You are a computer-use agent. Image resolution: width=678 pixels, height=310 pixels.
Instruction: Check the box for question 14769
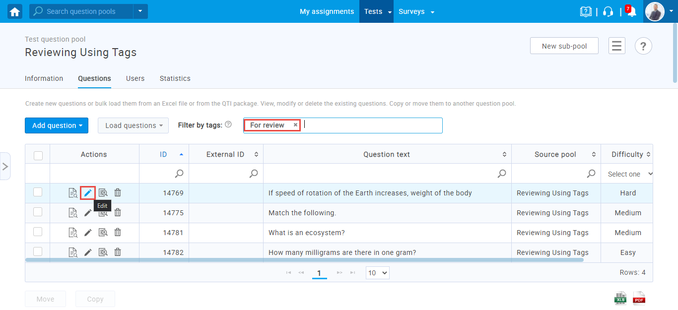[38, 192]
